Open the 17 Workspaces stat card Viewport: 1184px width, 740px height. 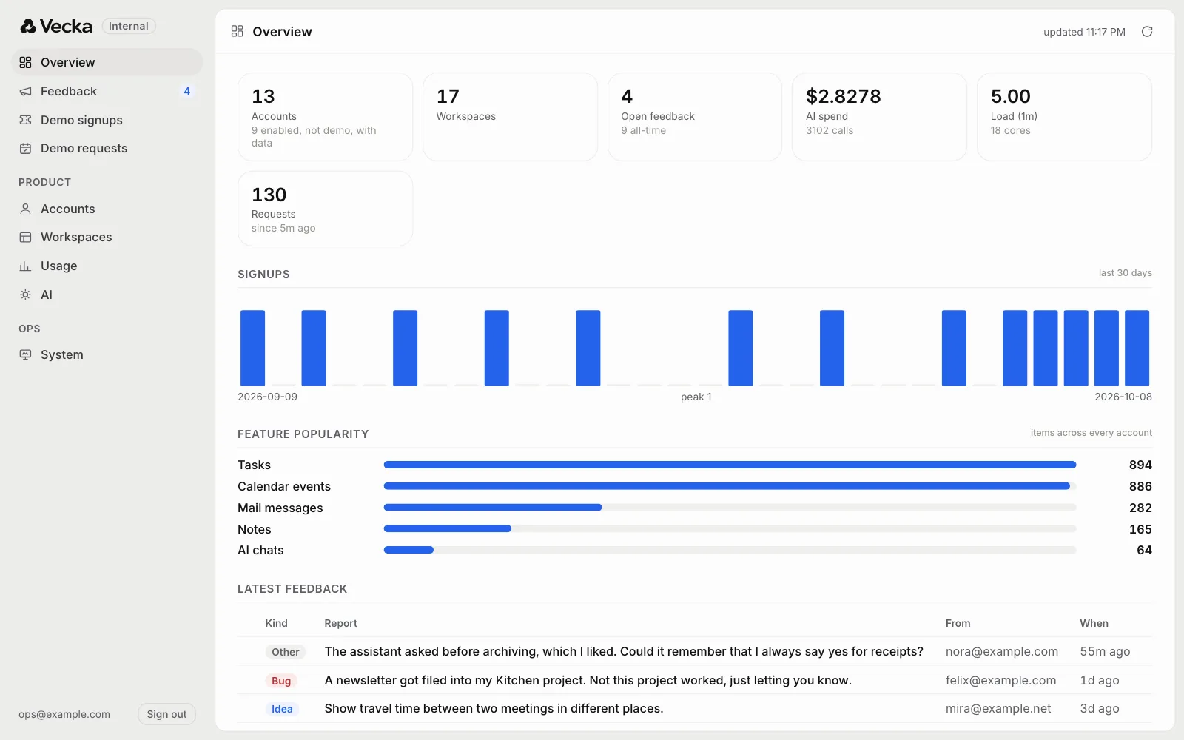point(510,117)
